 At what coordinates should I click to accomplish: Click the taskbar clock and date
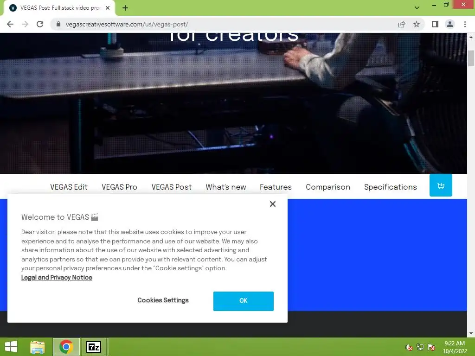pos(455,347)
